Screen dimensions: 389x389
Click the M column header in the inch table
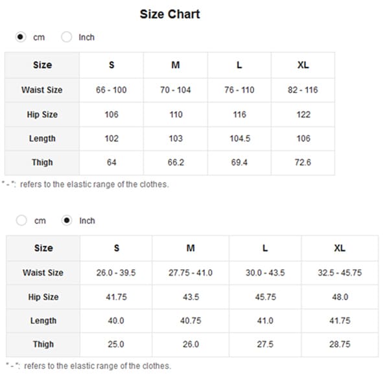pos(191,248)
